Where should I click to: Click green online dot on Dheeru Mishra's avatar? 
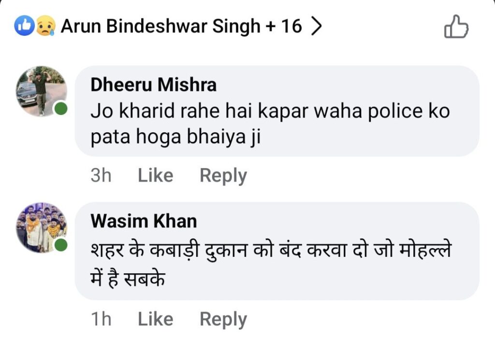click(60, 109)
